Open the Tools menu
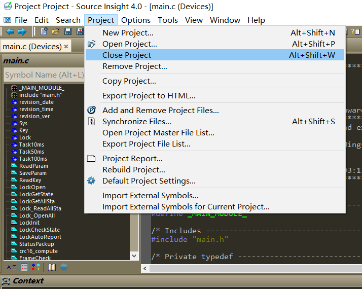This screenshot has height=289, width=362. (168, 20)
